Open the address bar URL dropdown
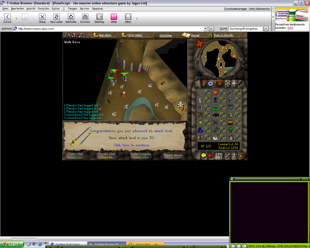 coord(206,29)
